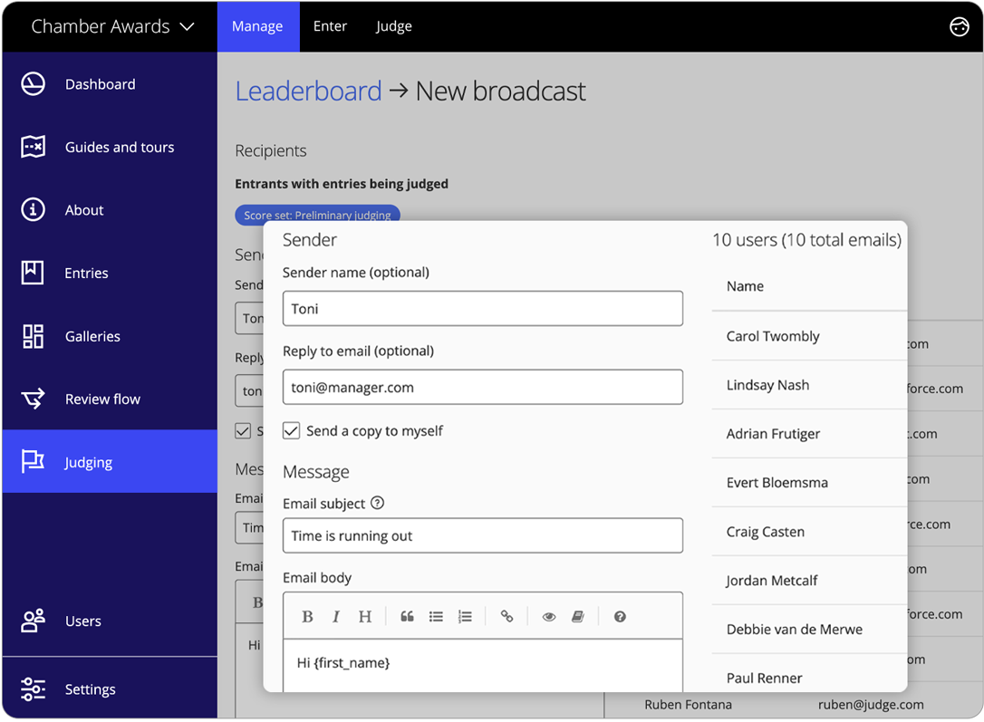This screenshot has width=984, height=722.
Task: Insert numbered list in email body
Action: (x=465, y=617)
